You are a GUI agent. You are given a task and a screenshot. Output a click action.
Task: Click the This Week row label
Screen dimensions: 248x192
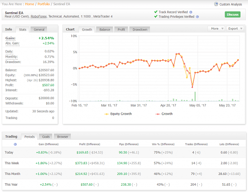pyautogui.click(x=12, y=163)
